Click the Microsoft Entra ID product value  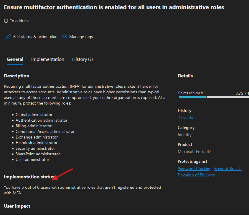[x=194, y=152]
